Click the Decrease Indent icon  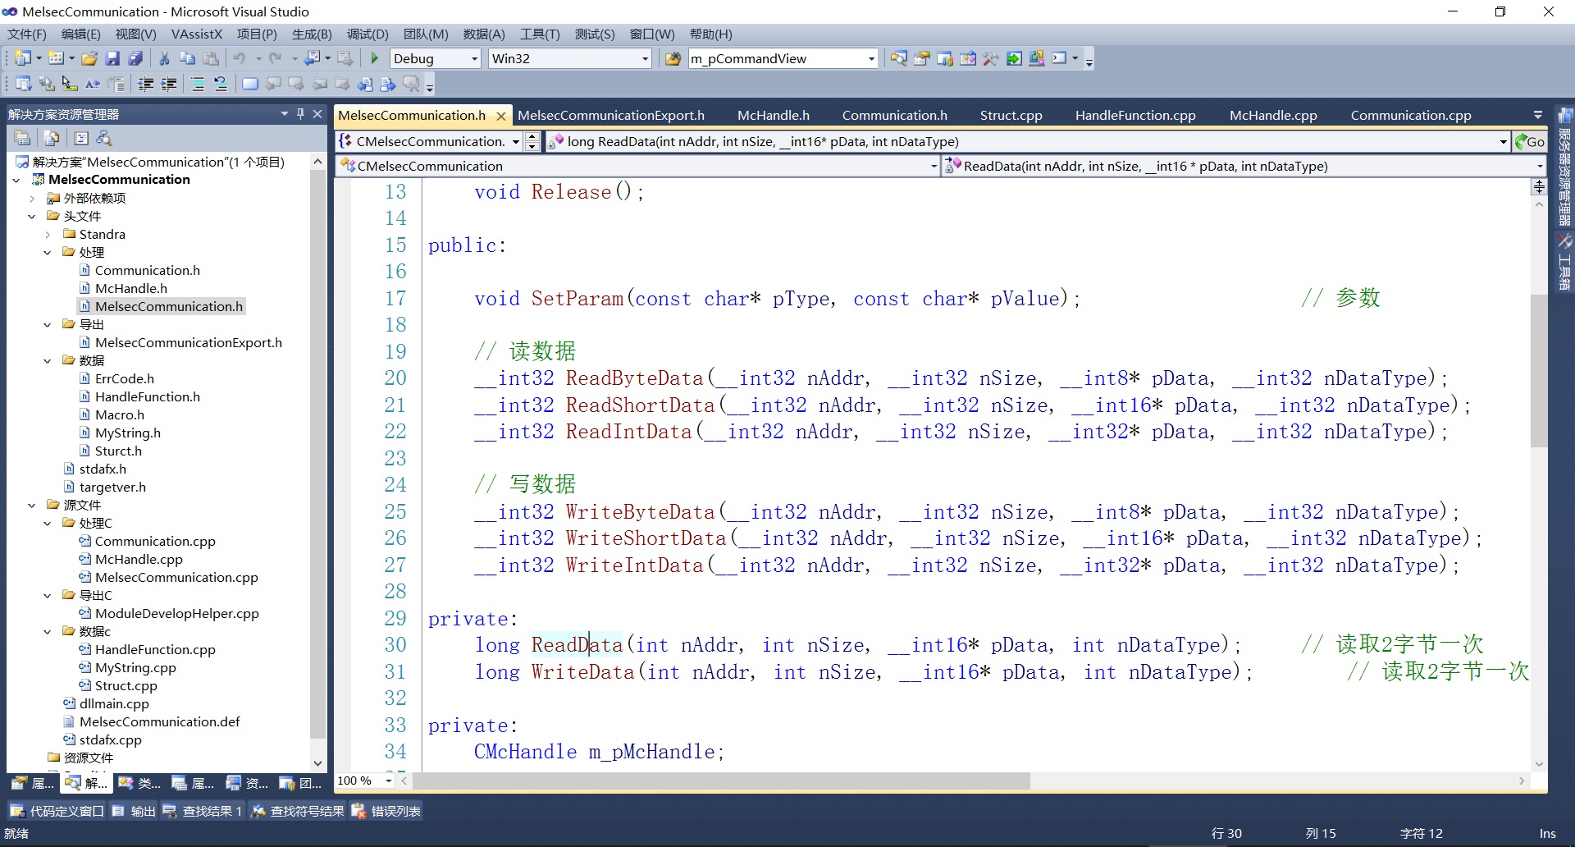tap(146, 84)
